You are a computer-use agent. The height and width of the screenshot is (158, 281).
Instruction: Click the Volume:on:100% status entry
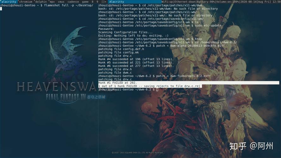point(228,2)
